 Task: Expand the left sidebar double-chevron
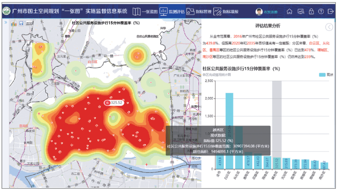point(6,22)
